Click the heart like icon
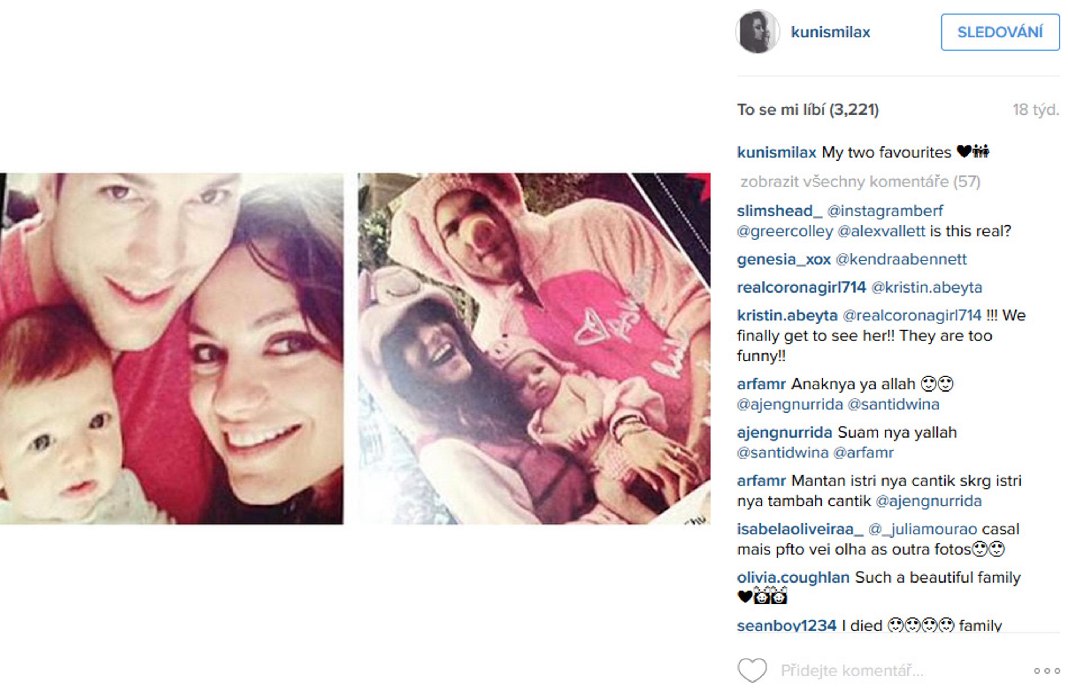 pyautogui.click(x=753, y=670)
